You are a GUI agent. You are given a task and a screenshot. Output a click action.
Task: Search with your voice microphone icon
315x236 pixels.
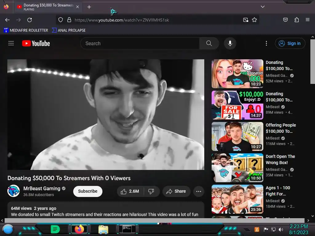[x=230, y=43]
